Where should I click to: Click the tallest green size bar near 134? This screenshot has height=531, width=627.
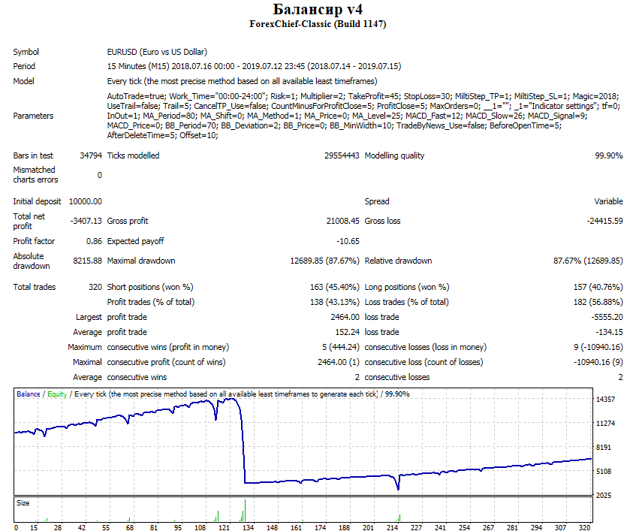click(x=245, y=511)
